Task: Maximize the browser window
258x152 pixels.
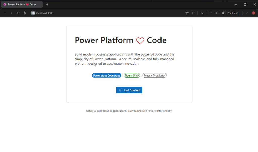Action: 245,5
